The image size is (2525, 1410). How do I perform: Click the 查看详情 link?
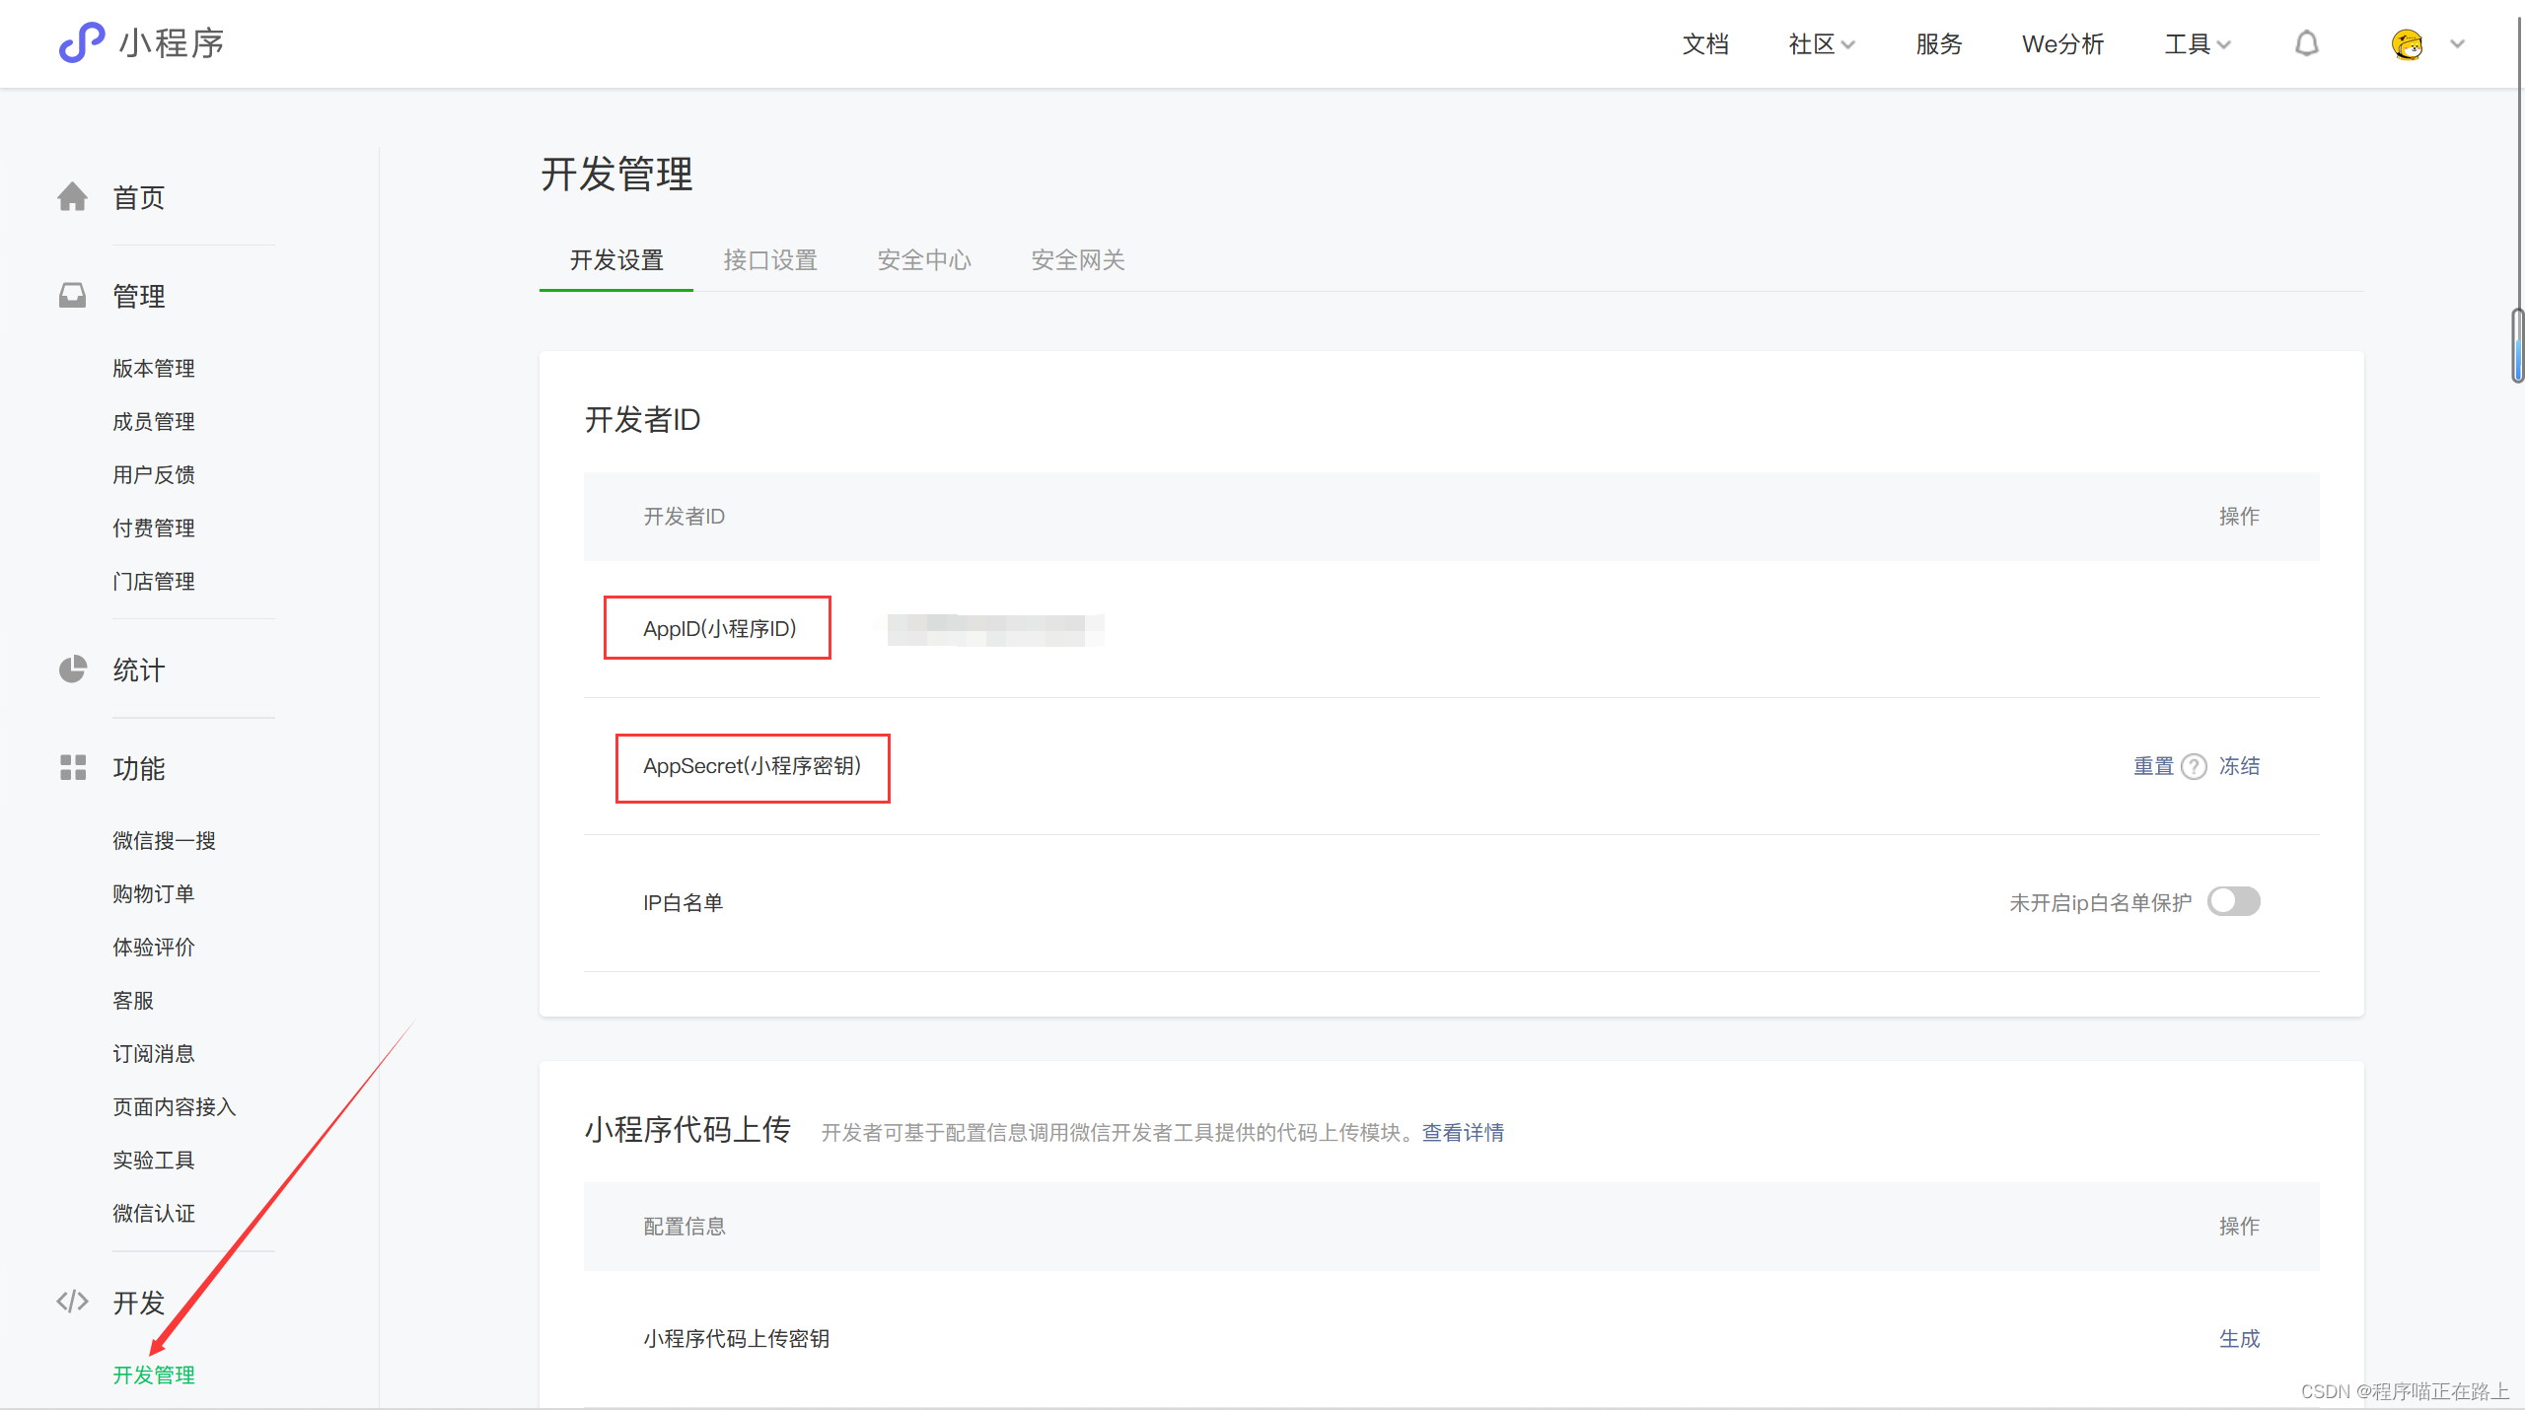click(1463, 1132)
